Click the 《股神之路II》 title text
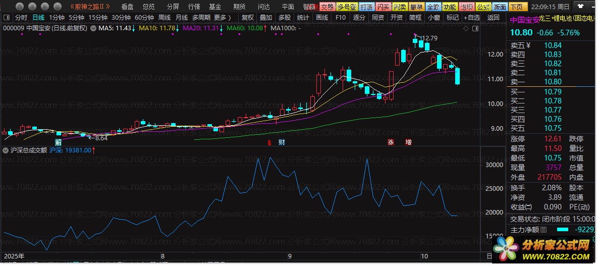Image resolution: width=598 pixels, height=265 pixels. (90, 7)
